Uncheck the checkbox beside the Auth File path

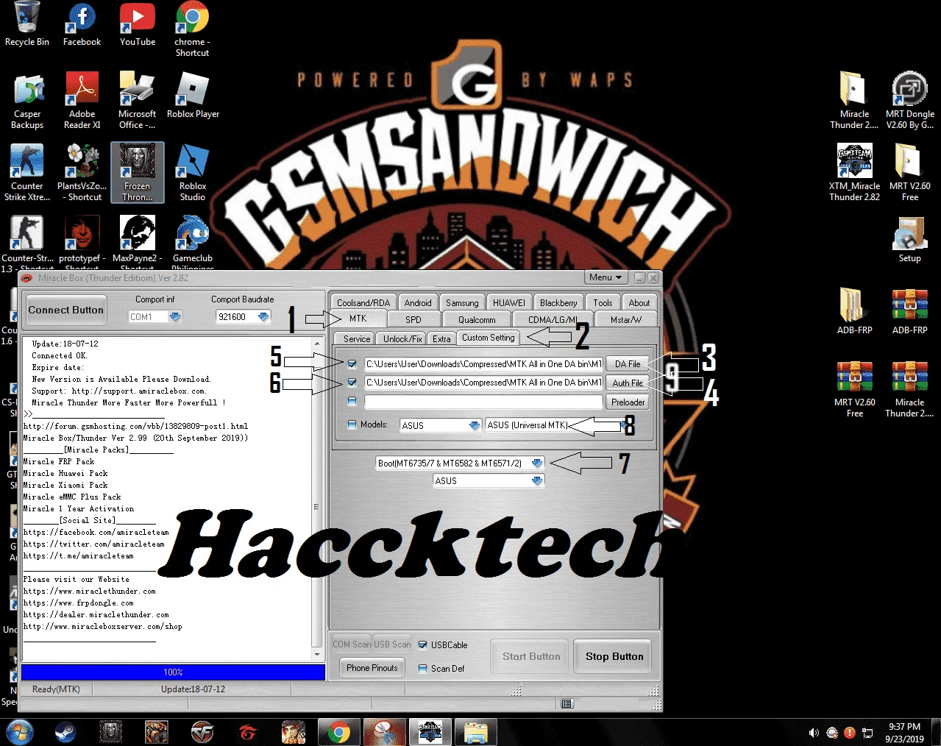(x=352, y=383)
